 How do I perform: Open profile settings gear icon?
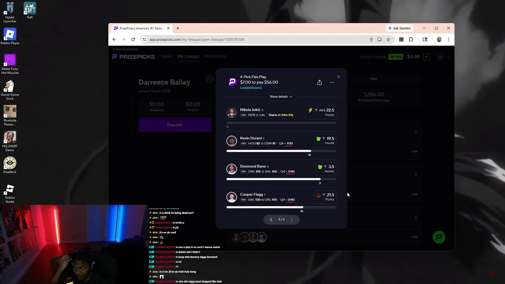click(x=210, y=79)
